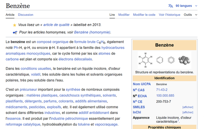This screenshot has height=129, width=204.
Task: Open the carbone link
Action: [x=12, y=59]
